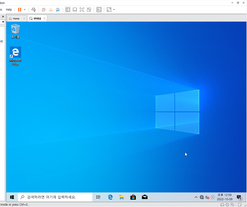
Task: Switch to the Home tab
Action: tap(14, 19)
